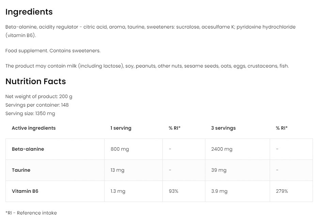Click the 279% reference intake cell

(282, 191)
